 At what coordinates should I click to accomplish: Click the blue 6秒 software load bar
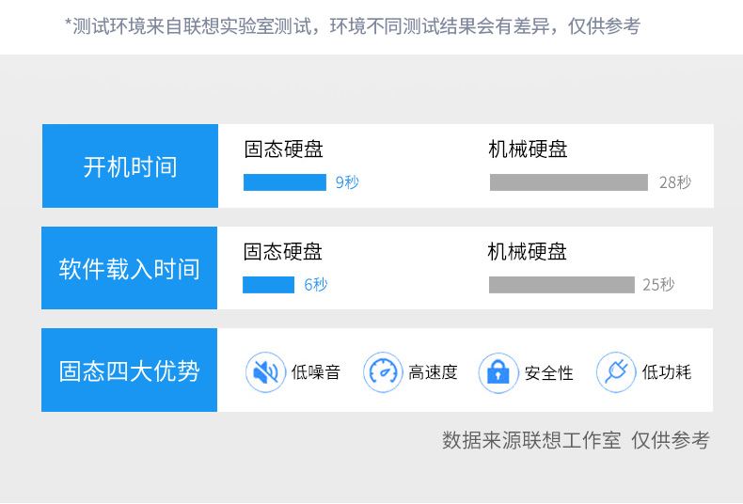point(268,285)
